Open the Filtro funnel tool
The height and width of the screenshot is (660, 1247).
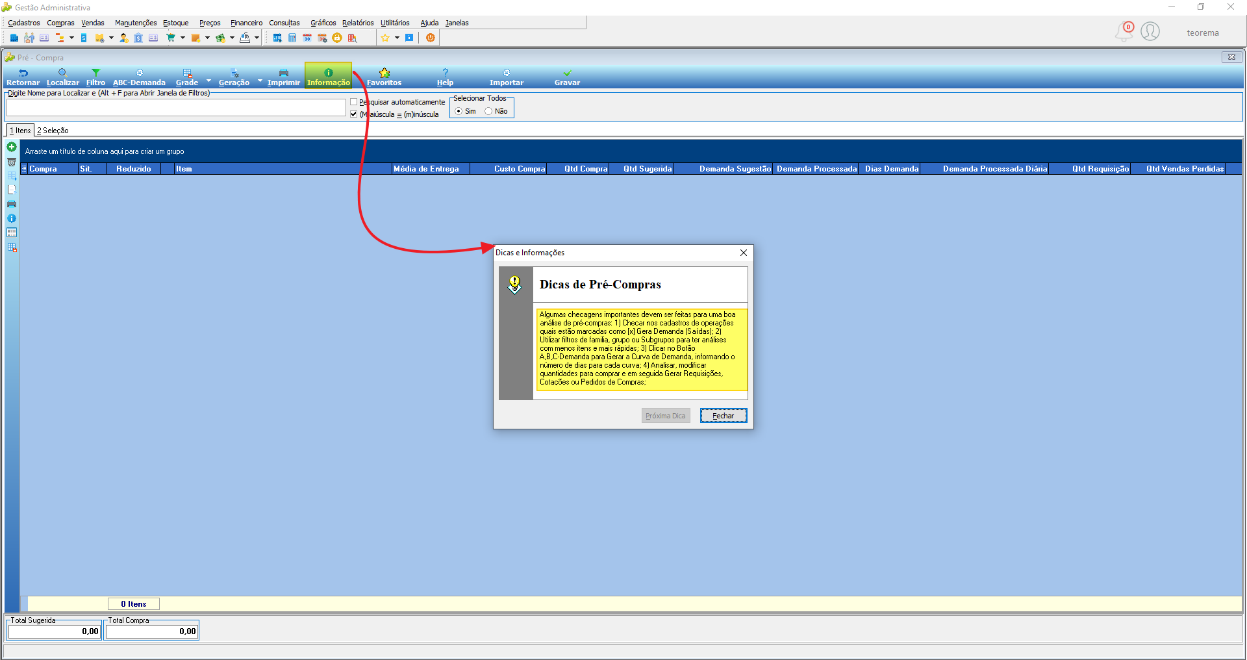[96, 77]
